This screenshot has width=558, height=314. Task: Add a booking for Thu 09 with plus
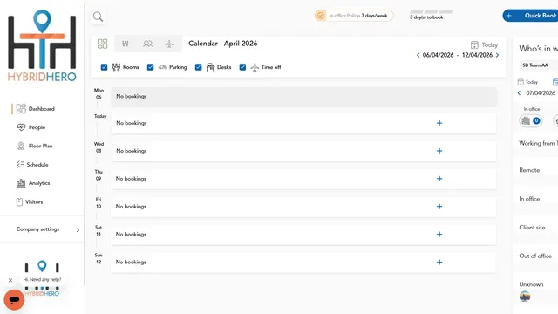coord(439,179)
